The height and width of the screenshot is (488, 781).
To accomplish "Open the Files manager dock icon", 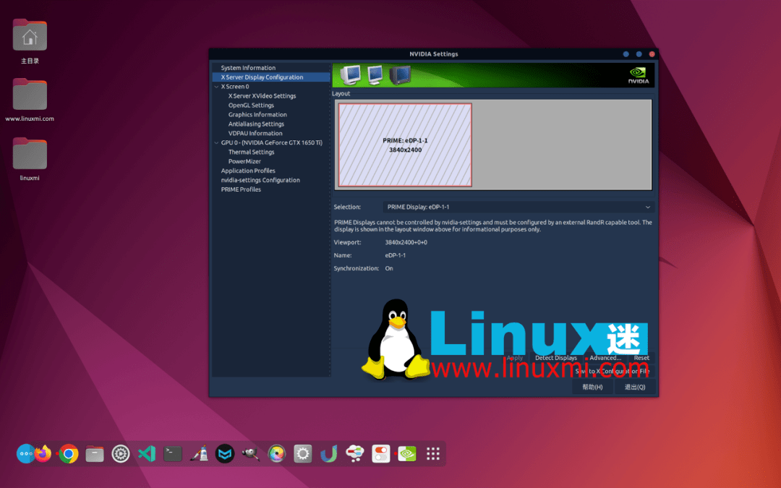I will click(x=95, y=454).
